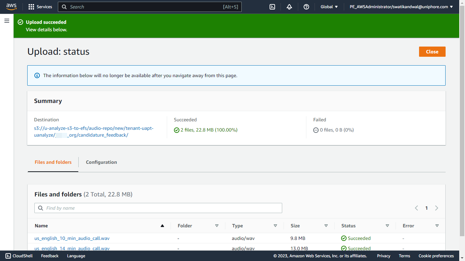Go to the next page arrow
This screenshot has height=261, width=465.
coord(436,208)
